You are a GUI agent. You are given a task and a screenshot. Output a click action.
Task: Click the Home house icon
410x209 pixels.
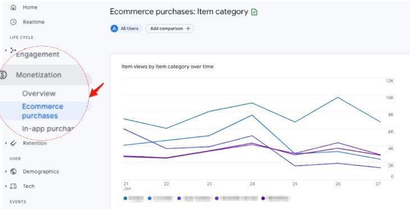coord(13,7)
